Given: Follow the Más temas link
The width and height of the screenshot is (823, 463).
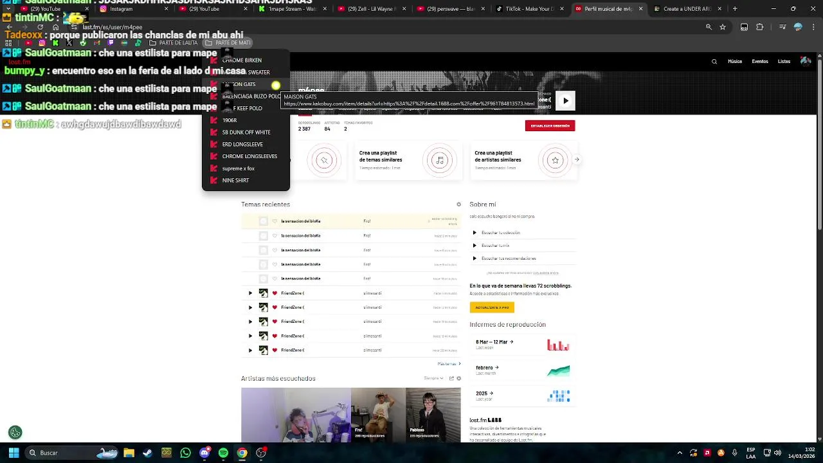Looking at the screenshot, I should [x=449, y=364].
